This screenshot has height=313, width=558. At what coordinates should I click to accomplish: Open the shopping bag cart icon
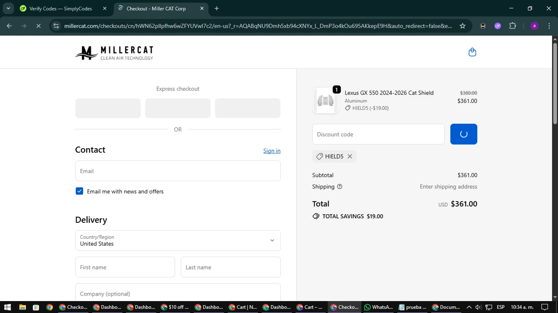click(x=472, y=52)
